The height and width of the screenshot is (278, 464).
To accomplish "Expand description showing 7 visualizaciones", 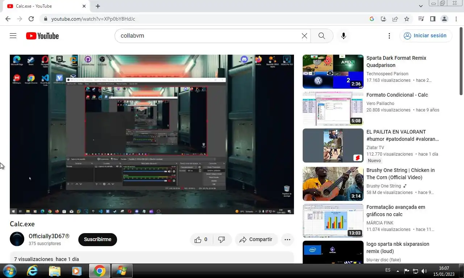I will [152, 258].
